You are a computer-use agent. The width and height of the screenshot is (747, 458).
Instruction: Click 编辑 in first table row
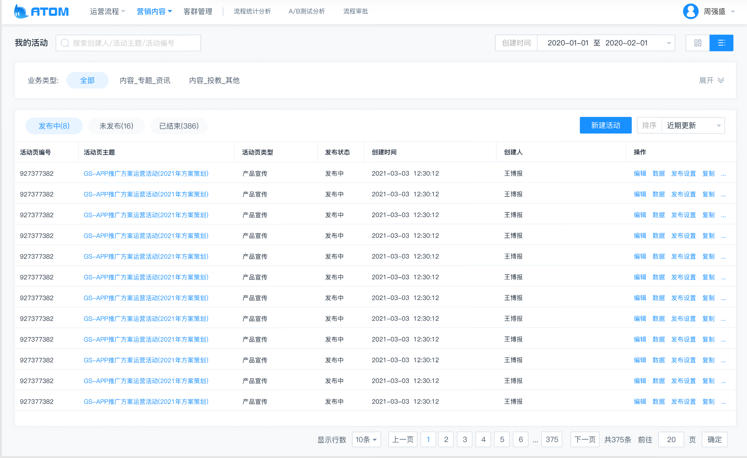pos(640,173)
